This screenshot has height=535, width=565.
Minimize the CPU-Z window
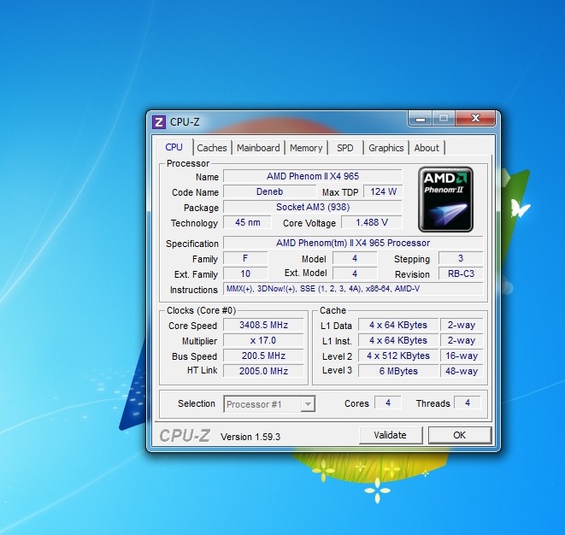point(421,119)
